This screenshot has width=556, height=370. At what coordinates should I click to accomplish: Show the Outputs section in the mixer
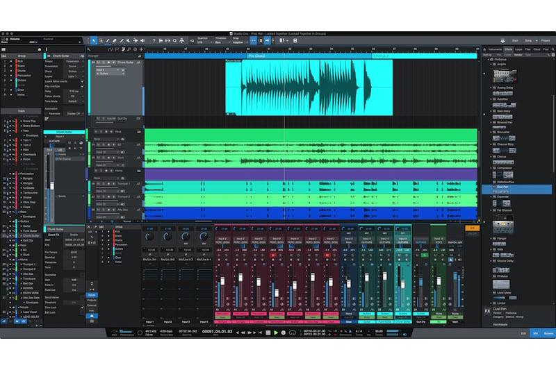click(92, 300)
